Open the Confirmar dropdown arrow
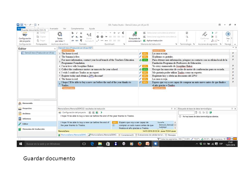 click(x=204, y=41)
